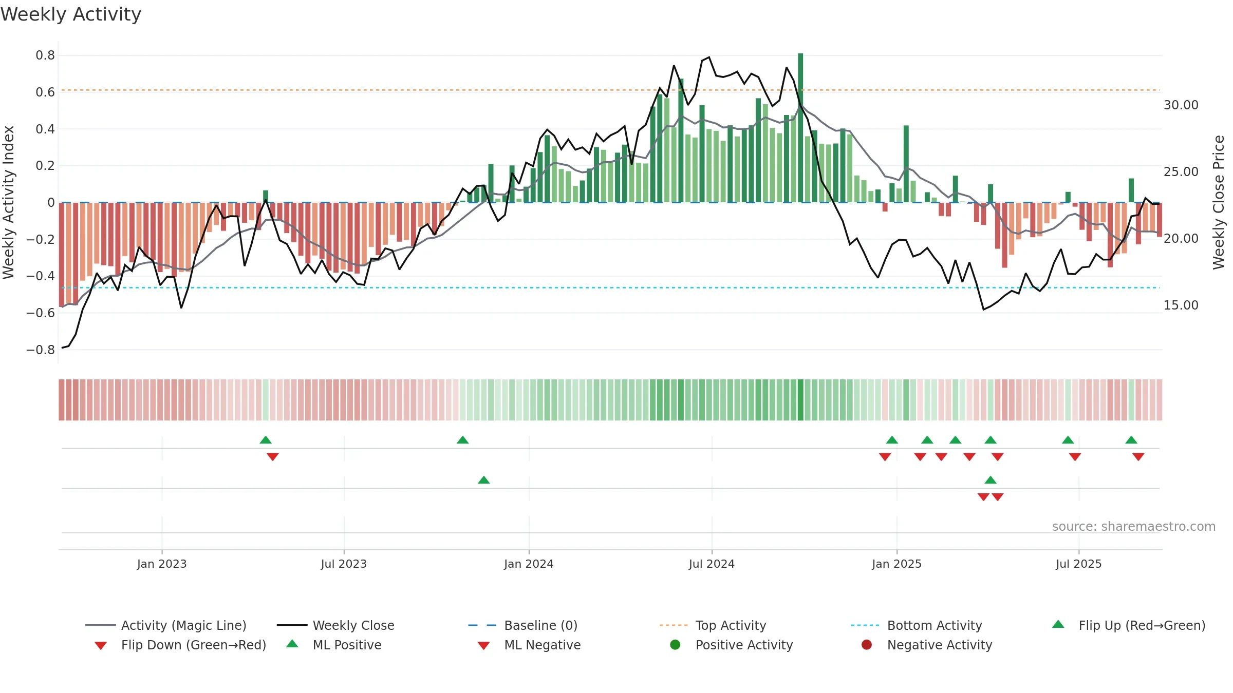Screen dimensions: 1233x693
Task: Click the darkest green cell in the heatmap strip
Action: 800,400
